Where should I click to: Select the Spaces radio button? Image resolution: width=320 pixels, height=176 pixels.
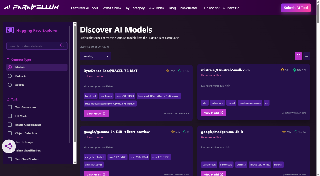[9, 84]
